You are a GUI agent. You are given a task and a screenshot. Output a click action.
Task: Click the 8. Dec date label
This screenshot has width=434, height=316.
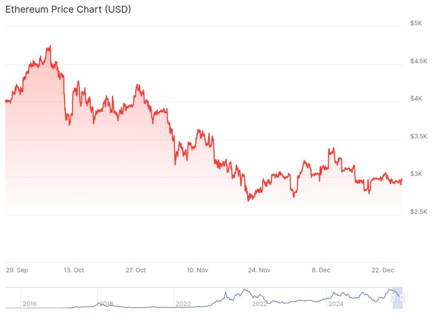[321, 270]
